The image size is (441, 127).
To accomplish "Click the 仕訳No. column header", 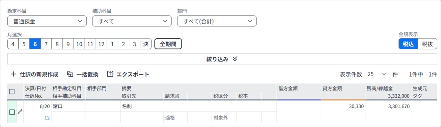I will (37, 96).
